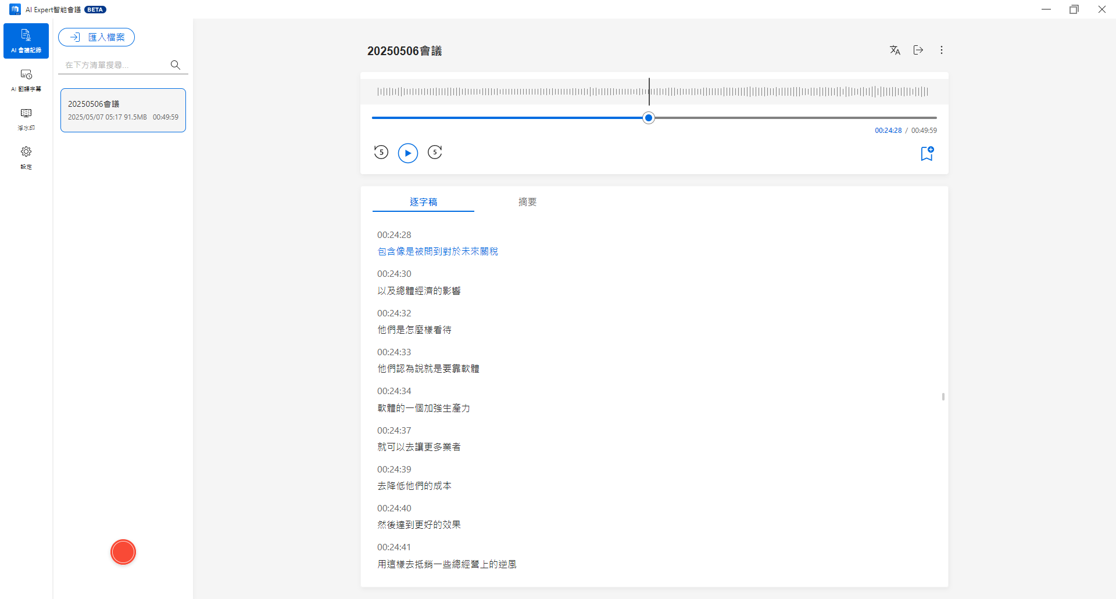Viewport: 1116px width, 599px height.
Task: Skip forward 5 seconds
Action: [435, 153]
